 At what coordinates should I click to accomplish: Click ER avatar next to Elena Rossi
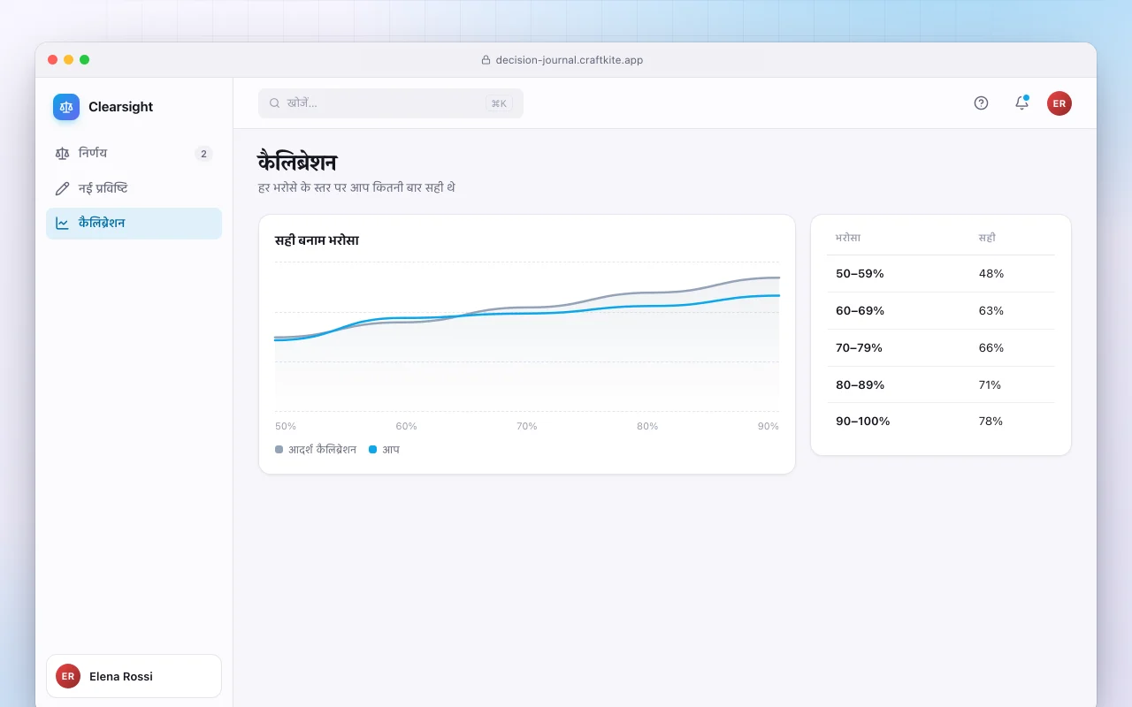click(x=68, y=676)
